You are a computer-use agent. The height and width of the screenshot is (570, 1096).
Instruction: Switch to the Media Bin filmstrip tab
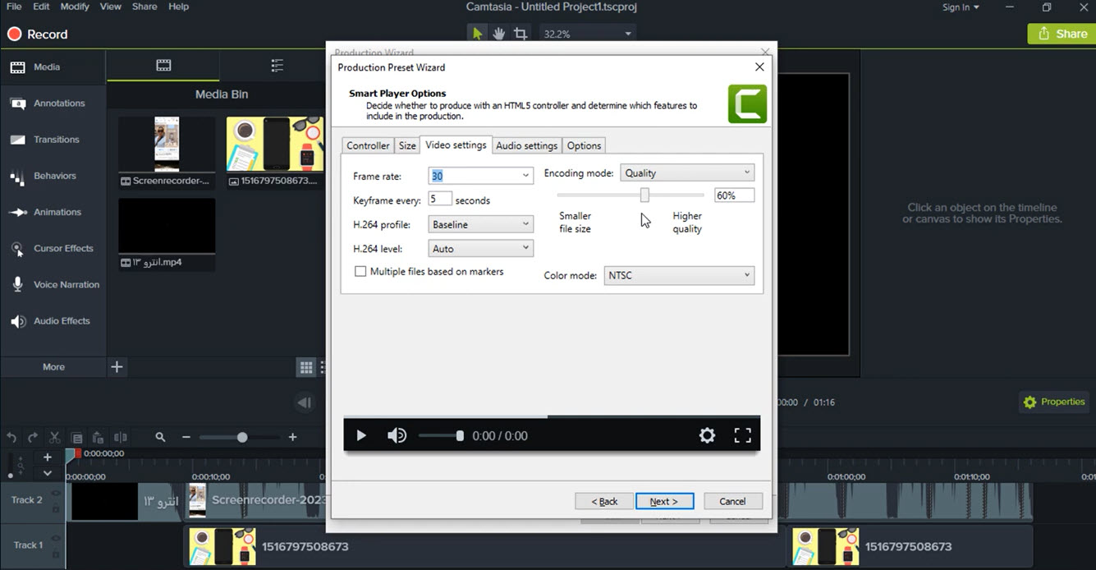pyautogui.click(x=163, y=66)
